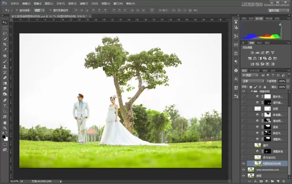Hide the www.anwenchao.com layer
This screenshot has height=184, width=292.
pos(244,169)
